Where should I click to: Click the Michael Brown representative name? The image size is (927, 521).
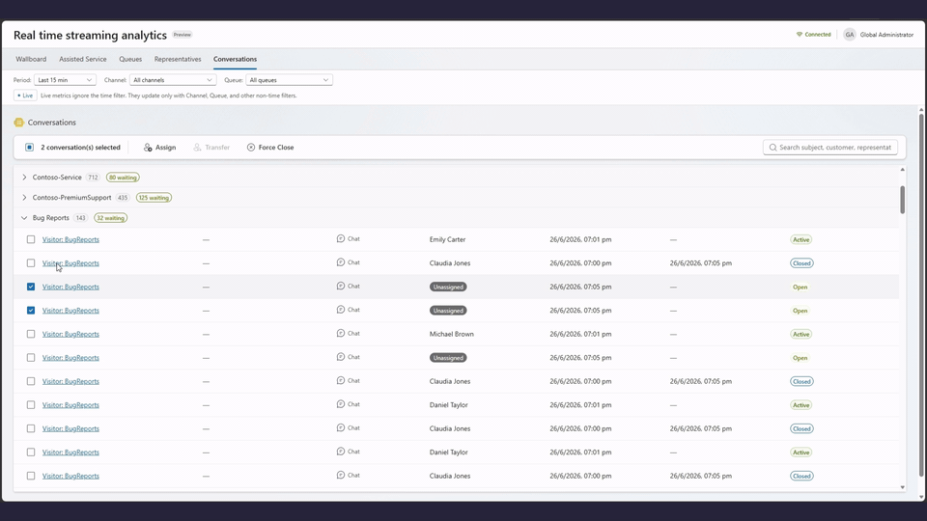coord(452,334)
